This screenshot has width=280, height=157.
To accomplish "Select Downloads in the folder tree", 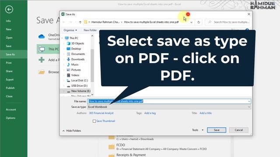I will [x=78, y=59].
